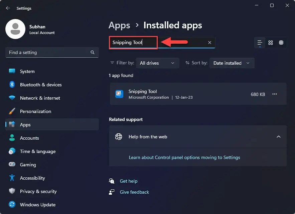Image resolution: width=295 pixels, height=214 pixels.
Task: Click the Get help link
Action: tap(129, 181)
